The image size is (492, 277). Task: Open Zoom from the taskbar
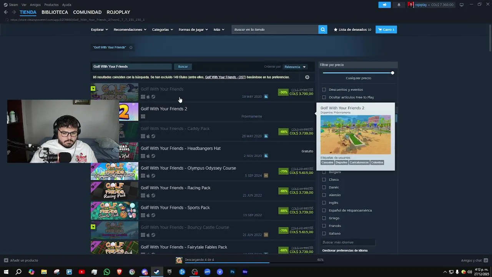click(207, 272)
